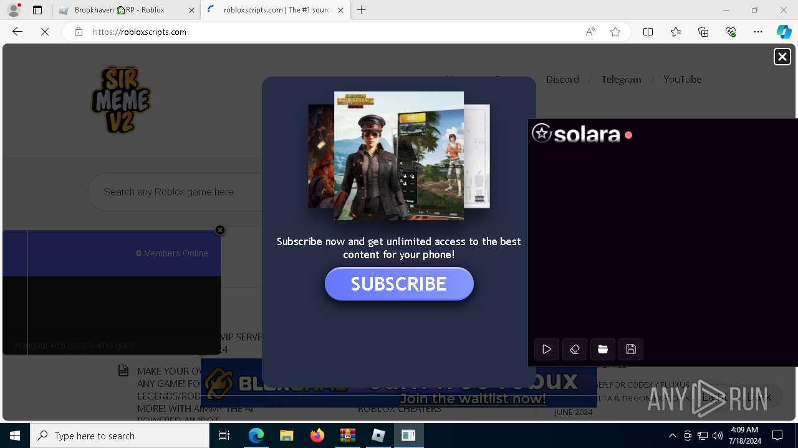The image size is (798, 448).
Task: Show hidden system tray icons
Action: 672,436
